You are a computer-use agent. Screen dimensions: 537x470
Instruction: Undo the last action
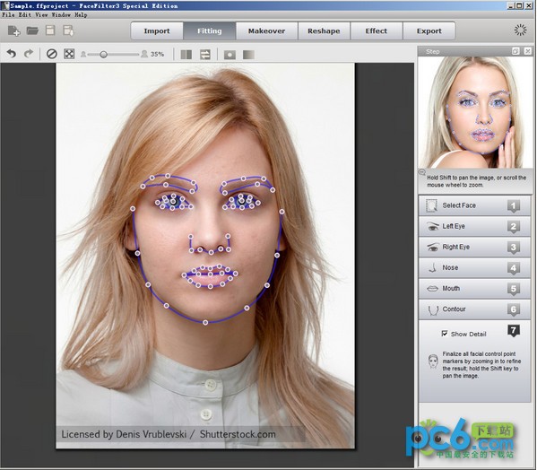[12, 54]
